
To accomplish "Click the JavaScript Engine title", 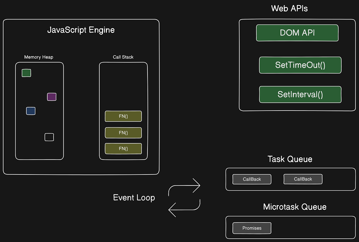I will pyautogui.click(x=81, y=30).
